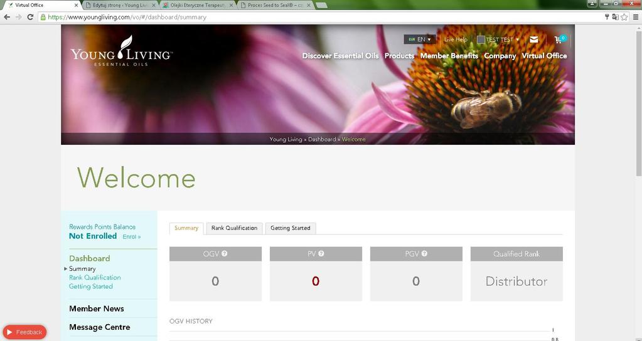This screenshot has height=341, width=642.
Task: Reload the page with the refresh icon
Action: [x=30, y=17]
